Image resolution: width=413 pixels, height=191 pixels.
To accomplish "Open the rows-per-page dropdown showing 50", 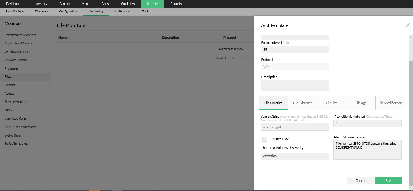I will point(250,58).
